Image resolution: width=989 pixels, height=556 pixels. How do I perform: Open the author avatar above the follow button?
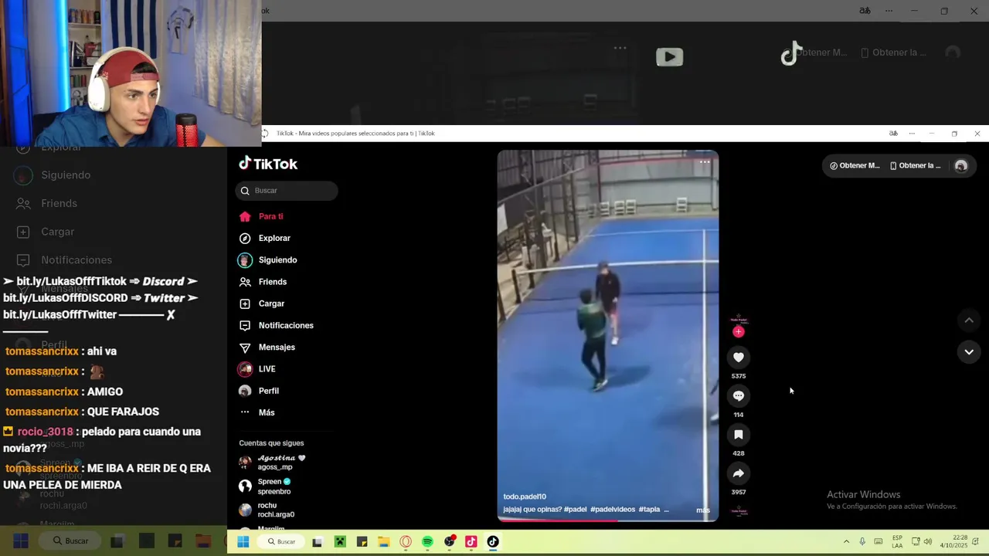[739, 319]
